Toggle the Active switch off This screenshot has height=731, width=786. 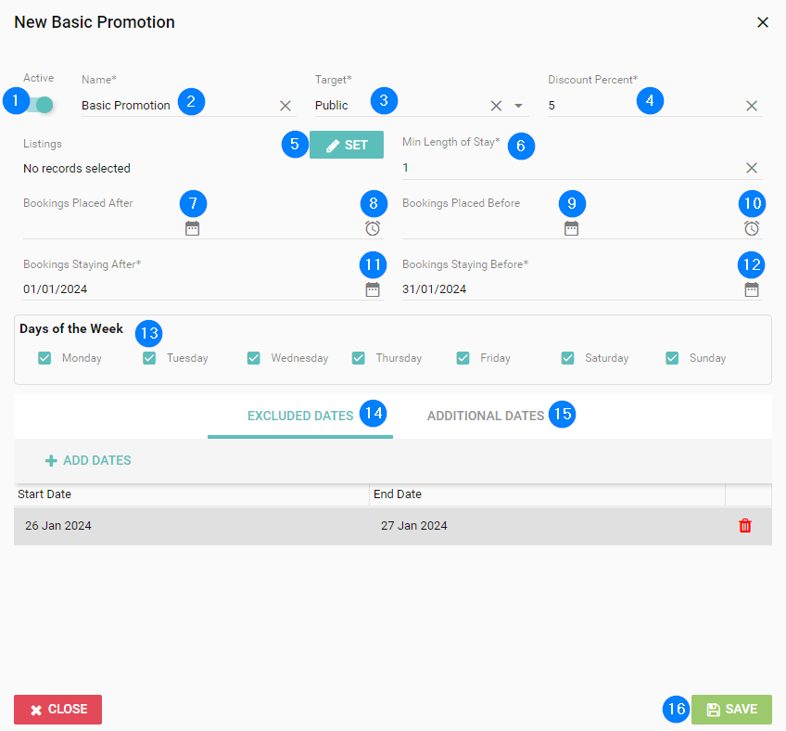point(39,105)
